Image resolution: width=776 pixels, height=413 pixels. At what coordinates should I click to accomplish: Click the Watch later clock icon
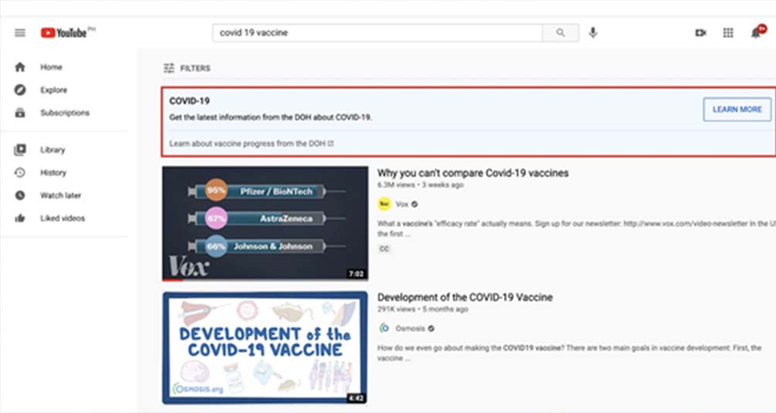click(x=20, y=195)
